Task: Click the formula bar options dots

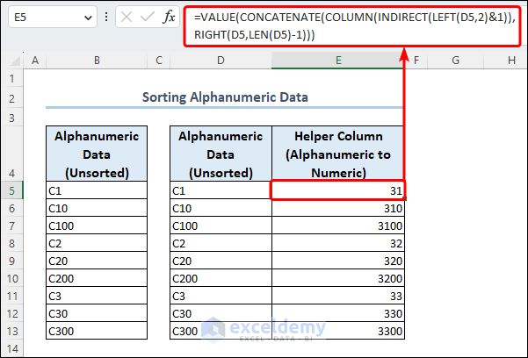Action: [x=106, y=17]
